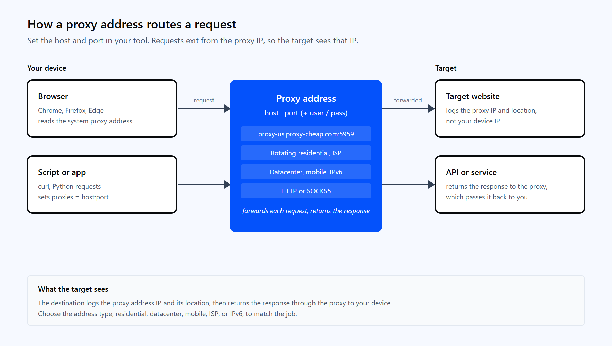Image resolution: width=612 pixels, height=346 pixels.
Task: Click 'host : port (+ user / pass)' text
Action: pos(306,113)
